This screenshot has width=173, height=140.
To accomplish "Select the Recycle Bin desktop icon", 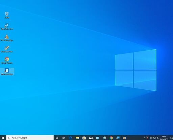I will tap(7, 15).
